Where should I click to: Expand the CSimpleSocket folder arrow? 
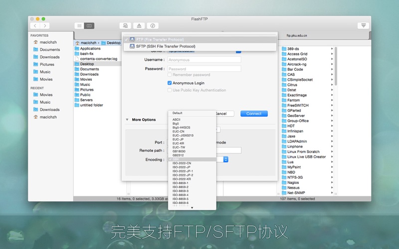(332, 80)
